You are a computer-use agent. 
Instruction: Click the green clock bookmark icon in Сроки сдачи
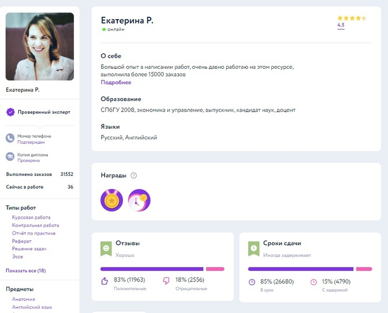tap(254, 249)
